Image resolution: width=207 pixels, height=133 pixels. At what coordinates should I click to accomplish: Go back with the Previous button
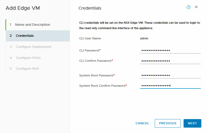168,123
